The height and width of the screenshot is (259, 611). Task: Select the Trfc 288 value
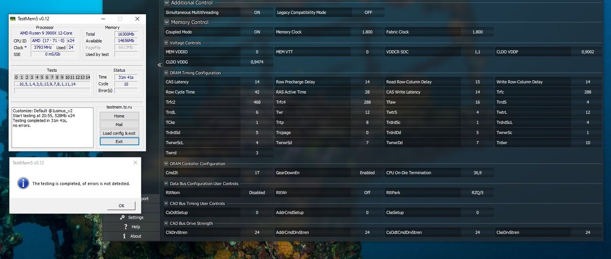click(x=588, y=92)
